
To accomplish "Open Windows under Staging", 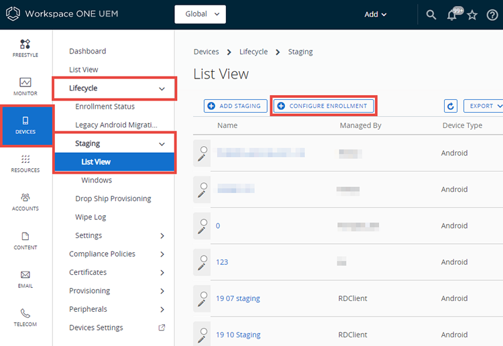I will point(97,180).
